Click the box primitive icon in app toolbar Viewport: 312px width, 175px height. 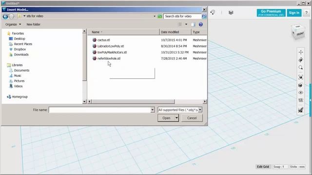231,13
